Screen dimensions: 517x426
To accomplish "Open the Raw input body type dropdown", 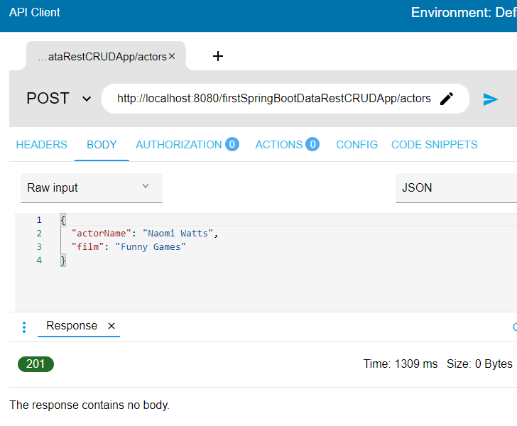I will coord(92,187).
